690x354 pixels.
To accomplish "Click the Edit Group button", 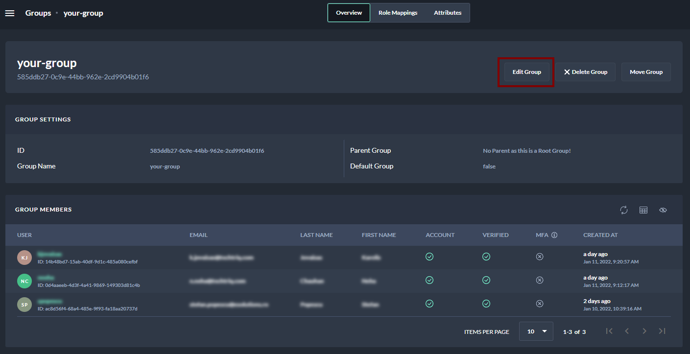I will pyautogui.click(x=526, y=72).
